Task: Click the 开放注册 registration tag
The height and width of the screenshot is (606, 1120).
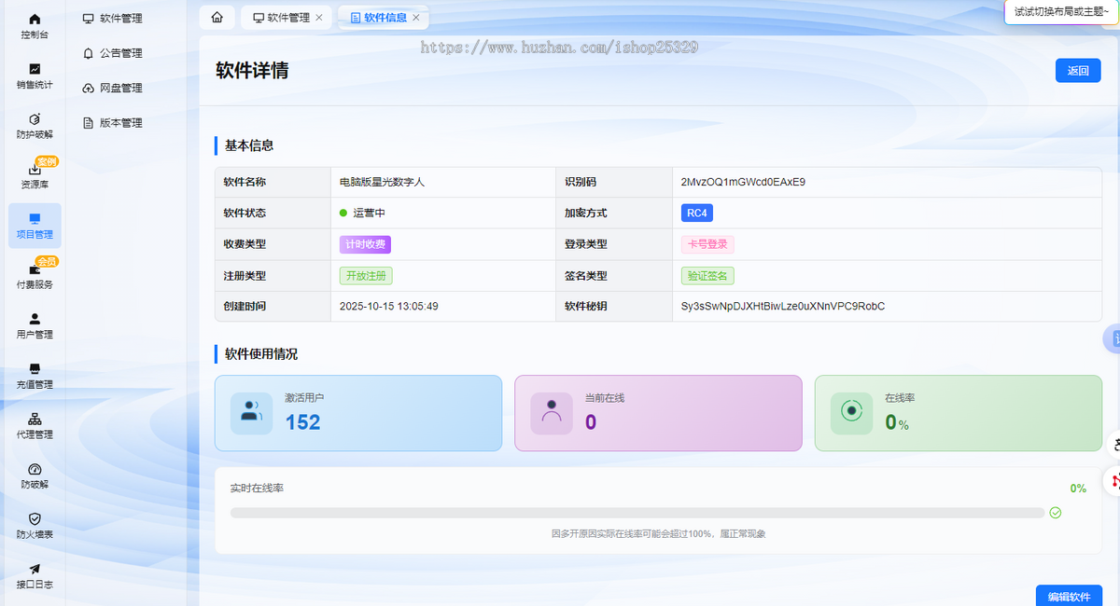Action: coord(365,276)
